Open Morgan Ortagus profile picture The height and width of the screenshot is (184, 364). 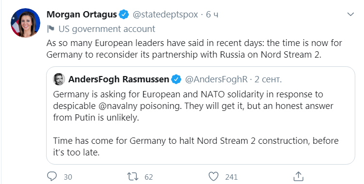tap(26, 23)
